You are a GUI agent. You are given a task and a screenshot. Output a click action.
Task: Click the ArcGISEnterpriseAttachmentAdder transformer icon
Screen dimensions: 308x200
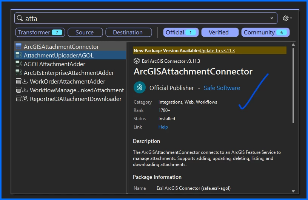[18, 72]
